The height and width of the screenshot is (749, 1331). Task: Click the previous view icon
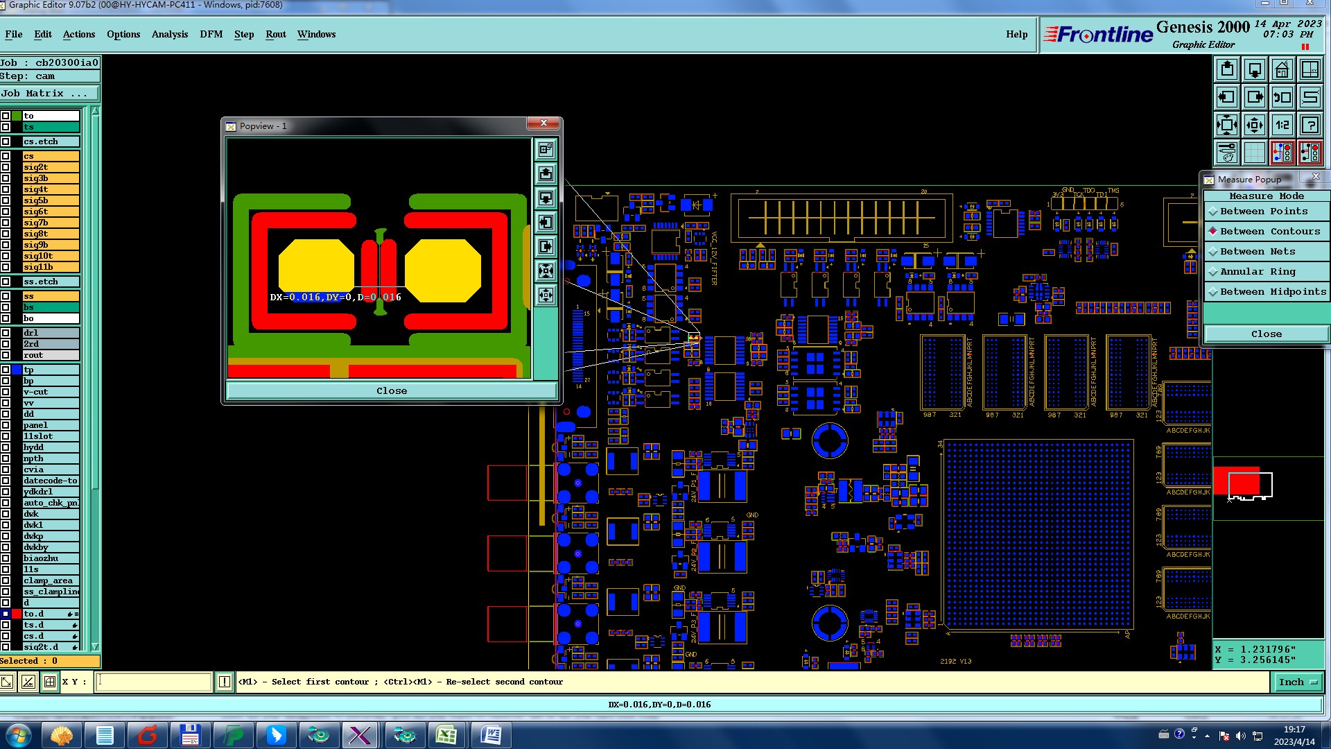pos(1282,98)
